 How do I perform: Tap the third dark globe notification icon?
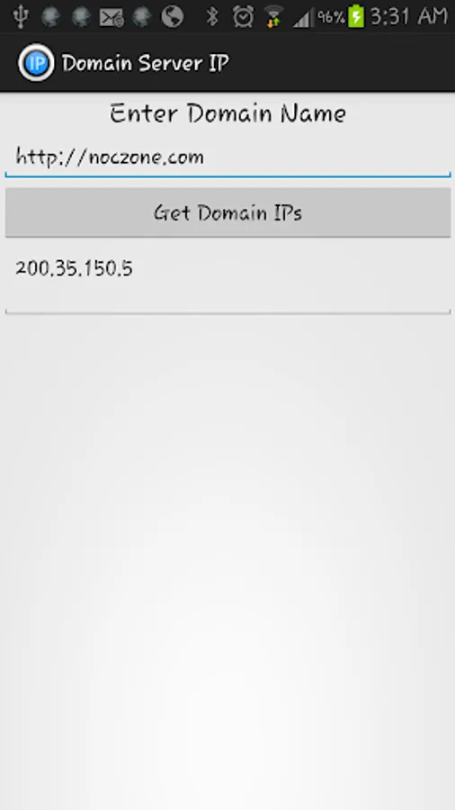pyautogui.click(x=142, y=16)
